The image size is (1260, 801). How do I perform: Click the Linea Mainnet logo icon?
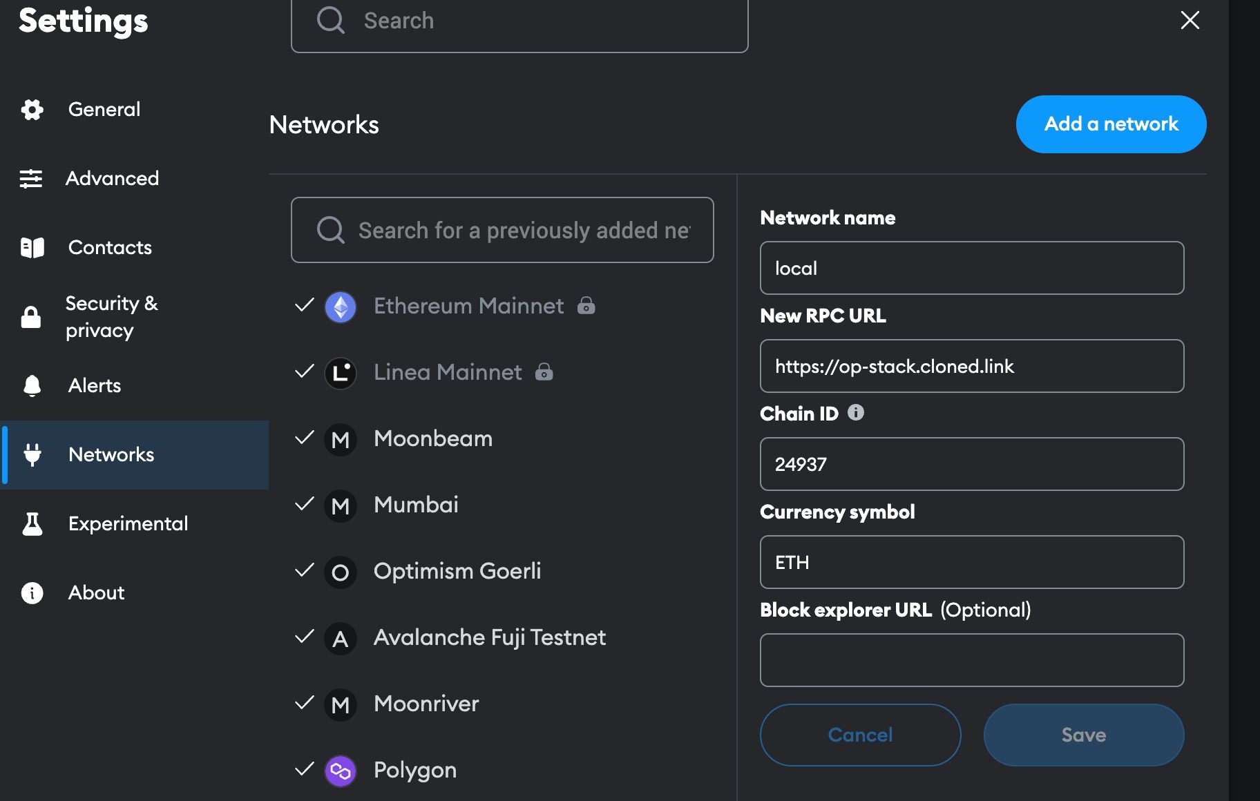click(341, 373)
